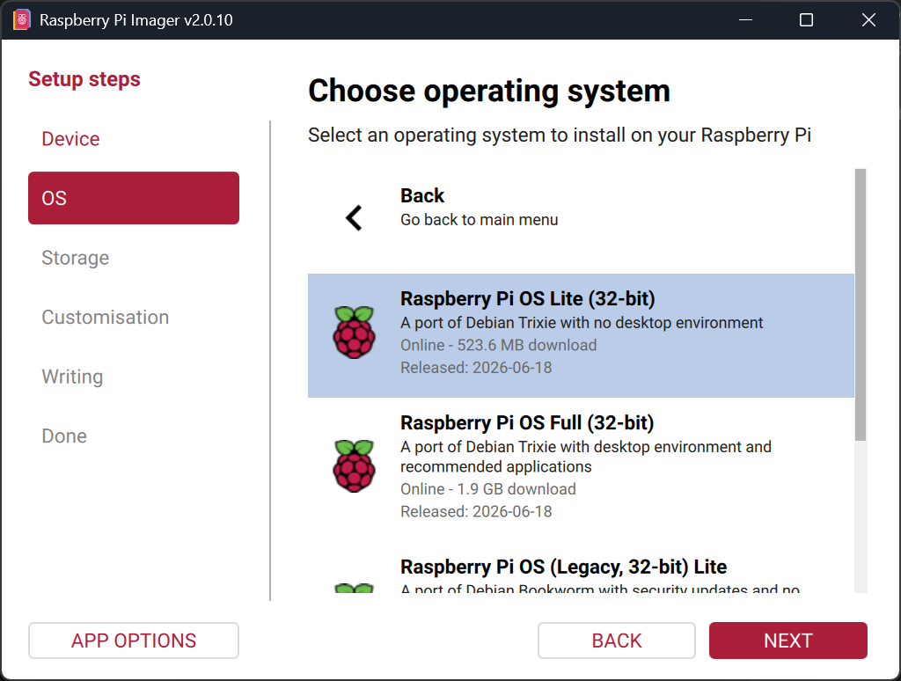Click the scrollbar track below the thumb

click(861, 516)
